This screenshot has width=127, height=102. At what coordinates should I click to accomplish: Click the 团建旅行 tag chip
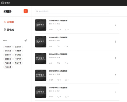pyautogui.click(x=8, y=59)
